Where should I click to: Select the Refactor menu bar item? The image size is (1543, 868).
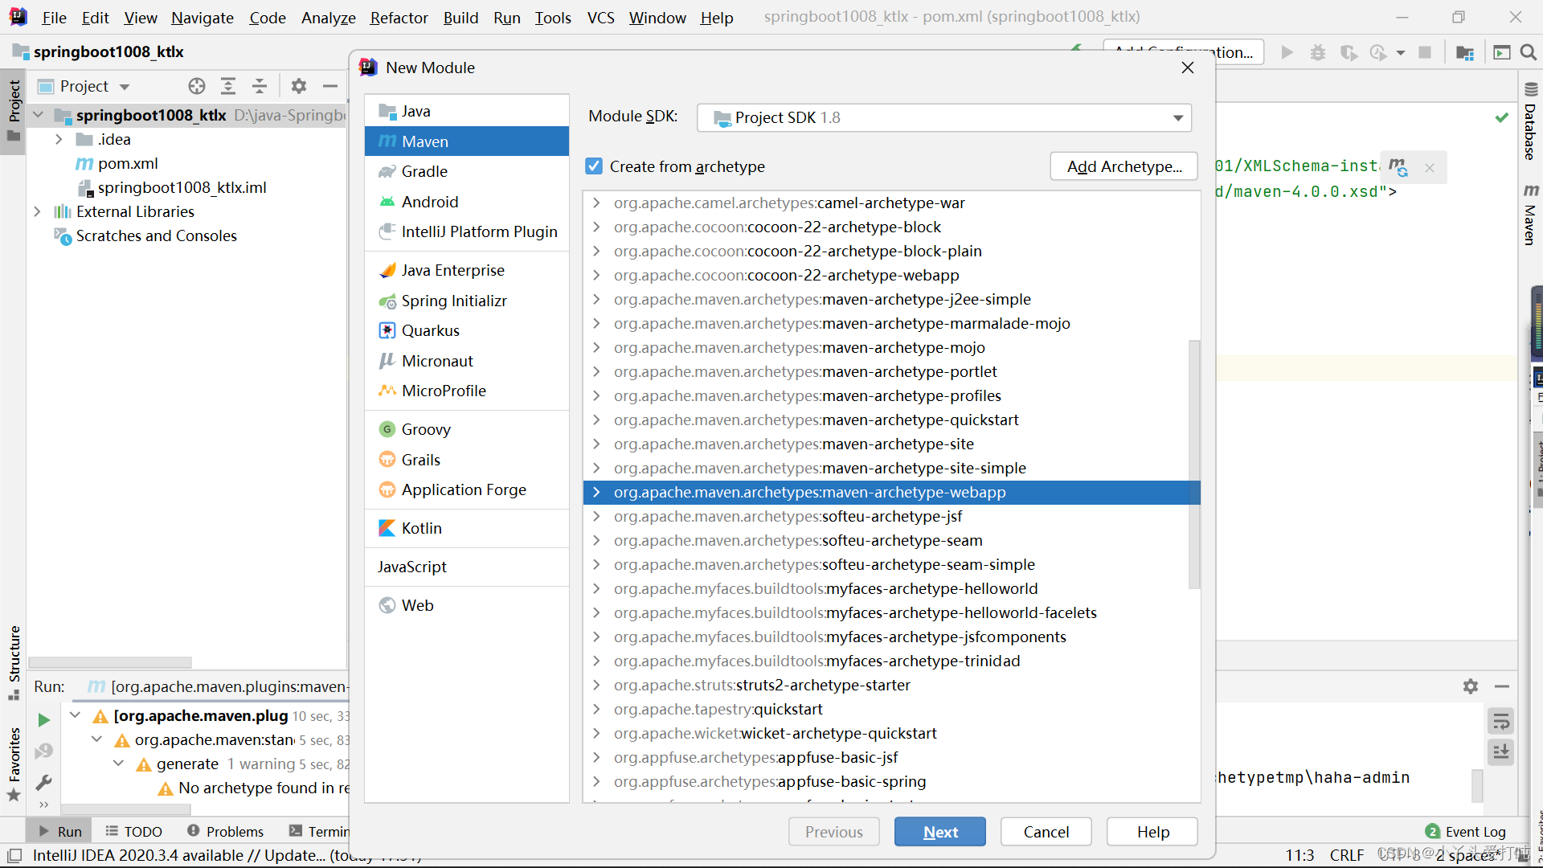pos(398,16)
